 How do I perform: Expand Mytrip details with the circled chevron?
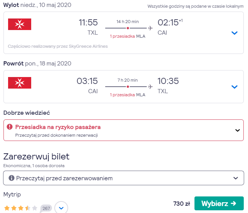61,208
